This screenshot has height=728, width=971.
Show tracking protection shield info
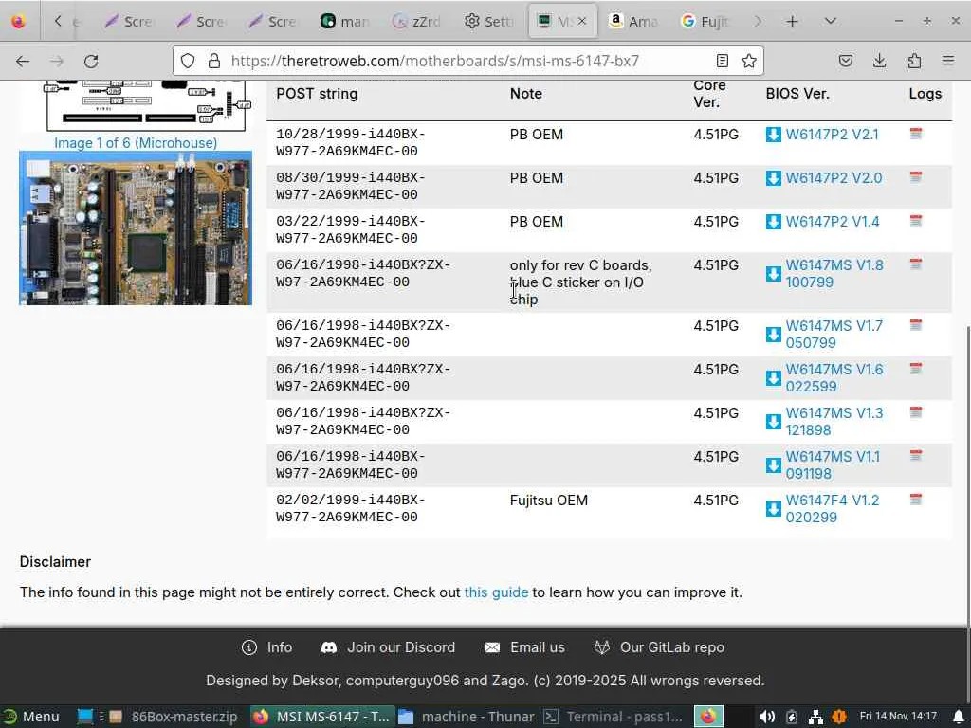pos(188,61)
